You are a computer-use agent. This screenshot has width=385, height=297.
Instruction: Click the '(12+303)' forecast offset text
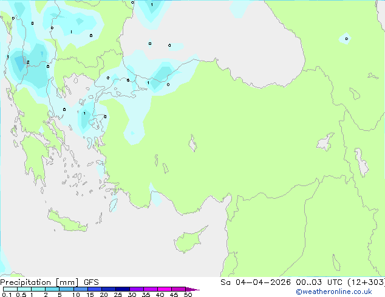(366, 282)
